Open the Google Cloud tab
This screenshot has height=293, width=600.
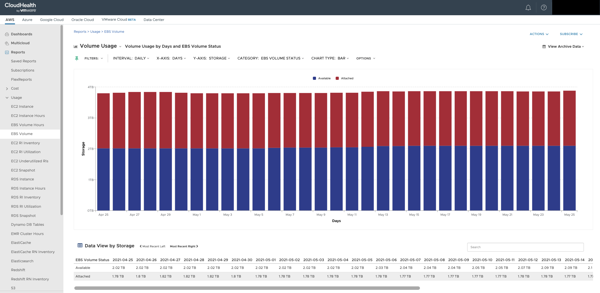[x=52, y=20]
